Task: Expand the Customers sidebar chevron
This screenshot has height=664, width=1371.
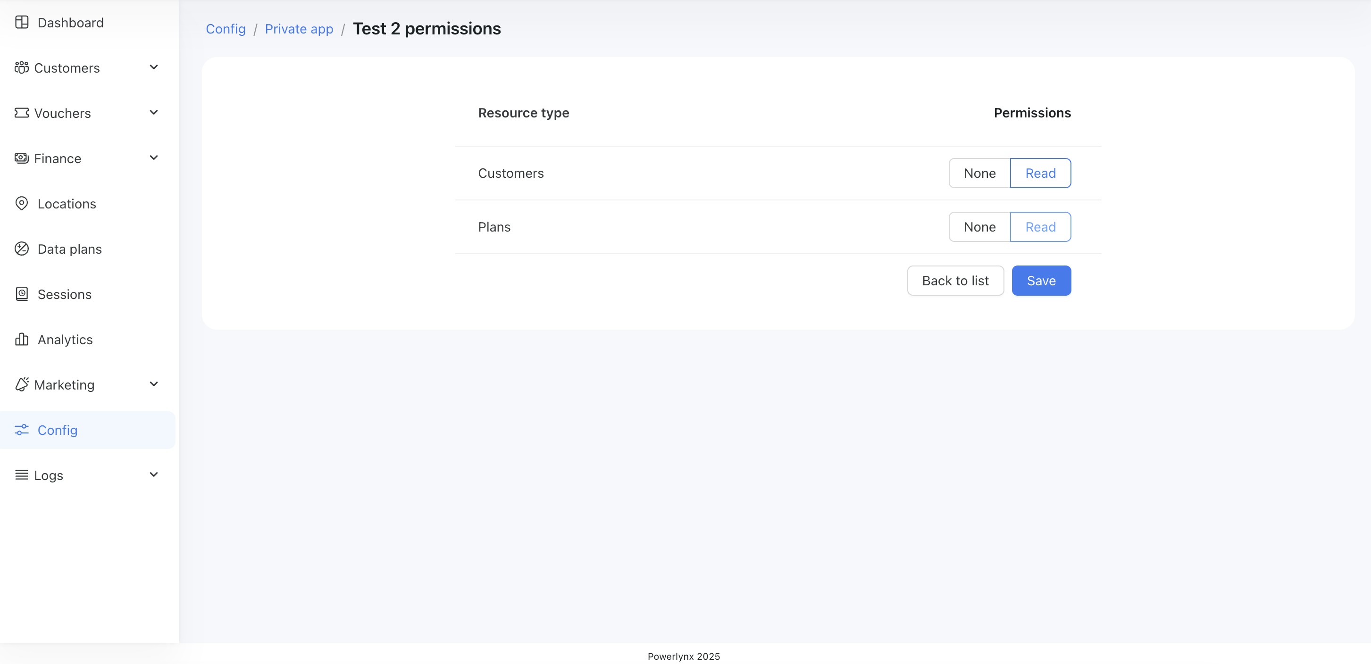Action: coord(154,67)
